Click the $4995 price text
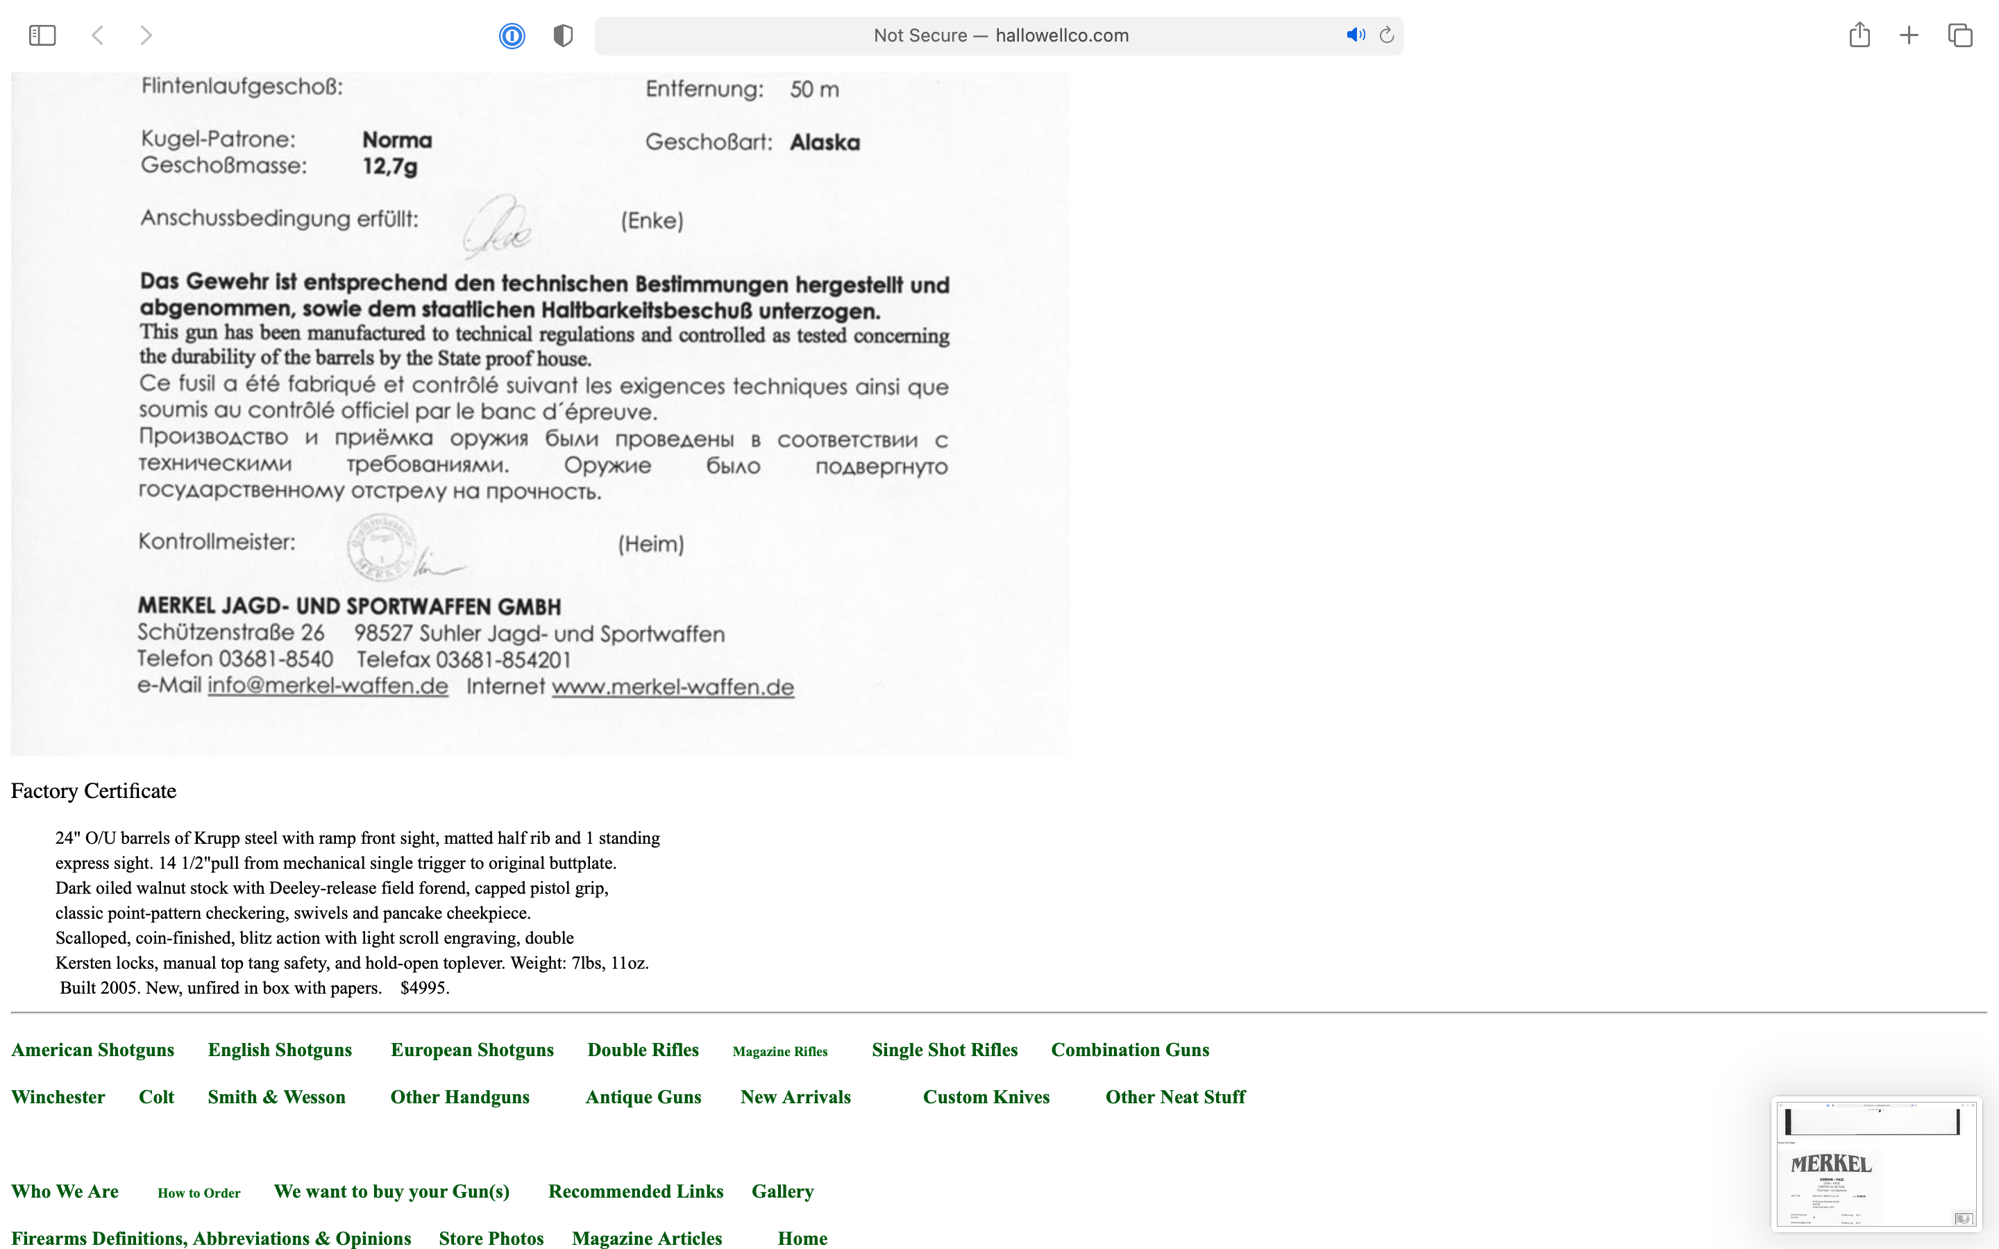 click(425, 988)
